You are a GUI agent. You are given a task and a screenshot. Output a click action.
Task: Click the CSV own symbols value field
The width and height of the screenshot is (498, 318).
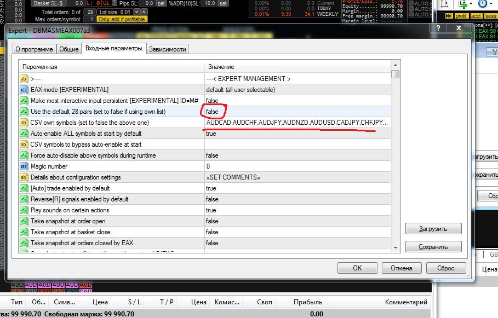tap(298, 123)
